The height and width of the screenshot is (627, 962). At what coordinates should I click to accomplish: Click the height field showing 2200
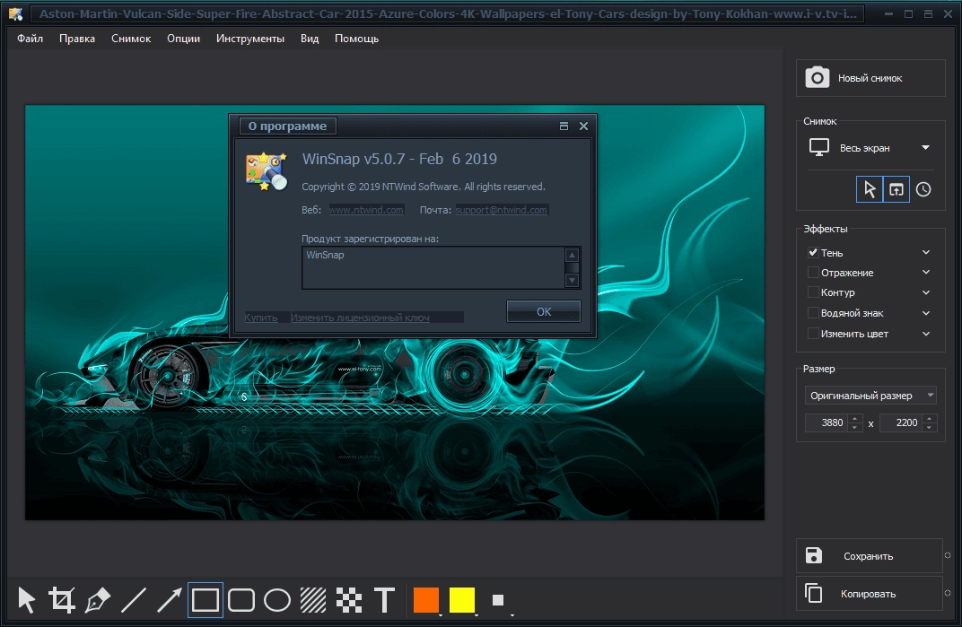[x=901, y=422]
